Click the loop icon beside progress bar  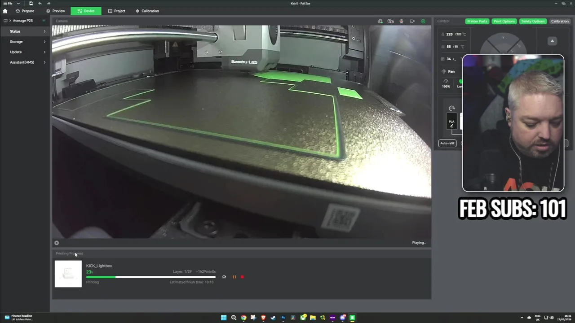(224, 277)
